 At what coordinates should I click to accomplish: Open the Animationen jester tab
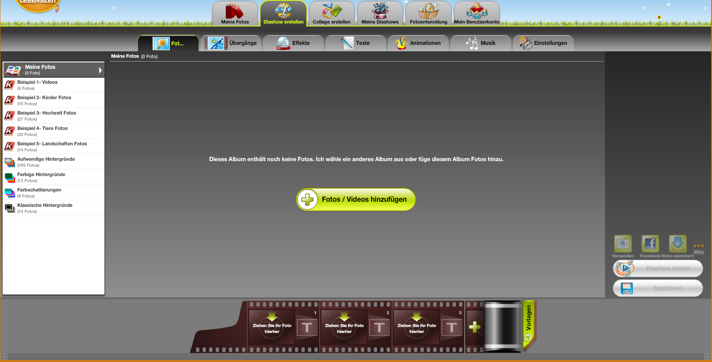click(418, 43)
